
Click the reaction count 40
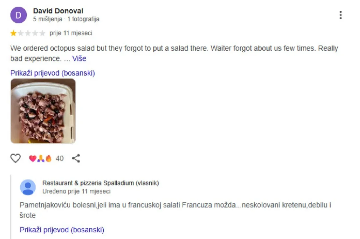[x=59, y=158]
